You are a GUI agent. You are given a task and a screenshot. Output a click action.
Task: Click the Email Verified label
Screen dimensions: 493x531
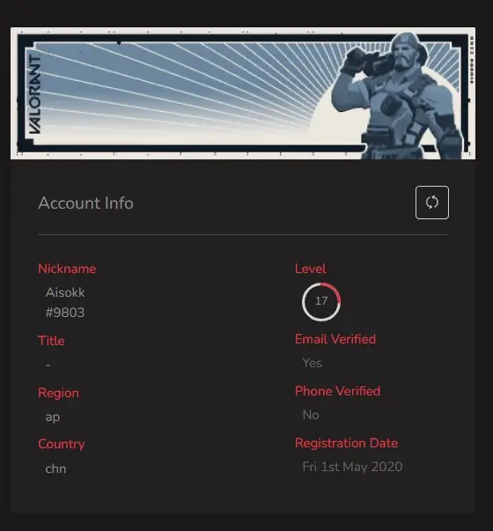coord(335,339)
